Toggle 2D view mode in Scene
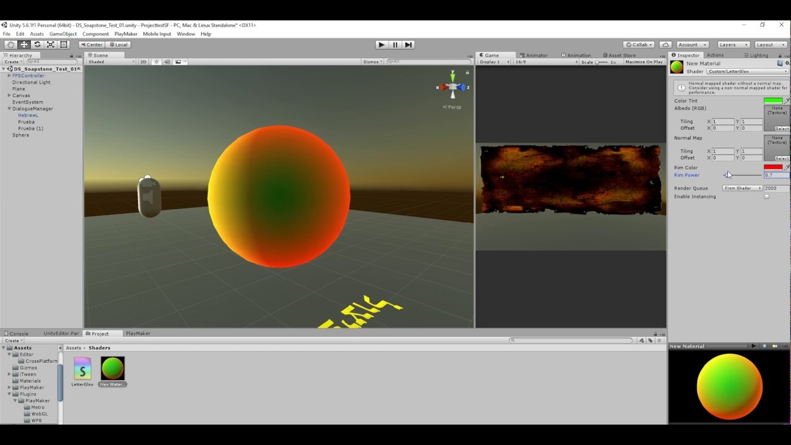Viewport: 791px width, 445px height. coord(143,62)
